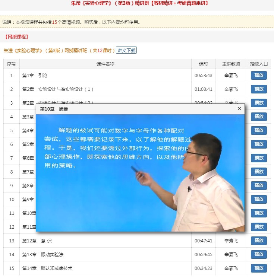The width and height of the screenshot is (274, 280).
Task: Close the 第10章 思维 video popup
Action: point(239,109)
